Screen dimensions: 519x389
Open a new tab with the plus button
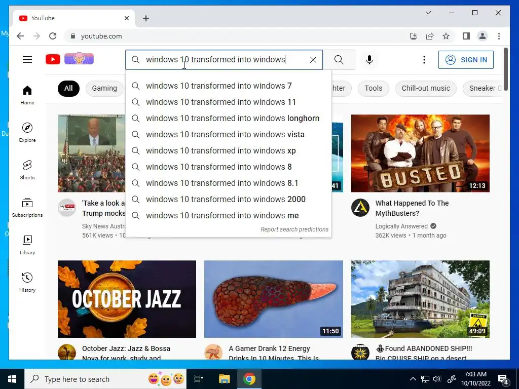point(146,18)
